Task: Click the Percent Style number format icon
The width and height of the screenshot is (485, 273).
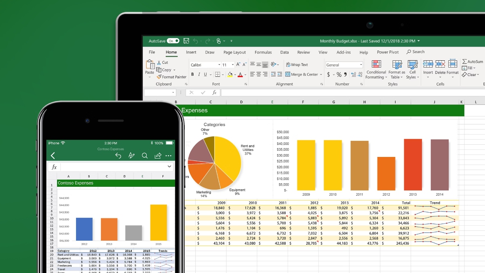Action: click(339, 74)
